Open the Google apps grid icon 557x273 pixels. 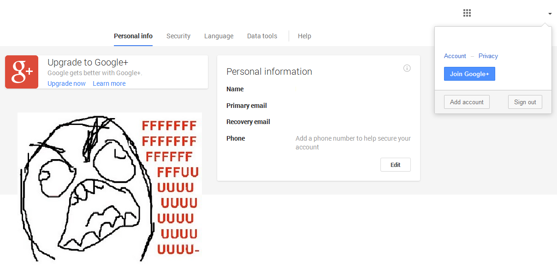point(467,13)
